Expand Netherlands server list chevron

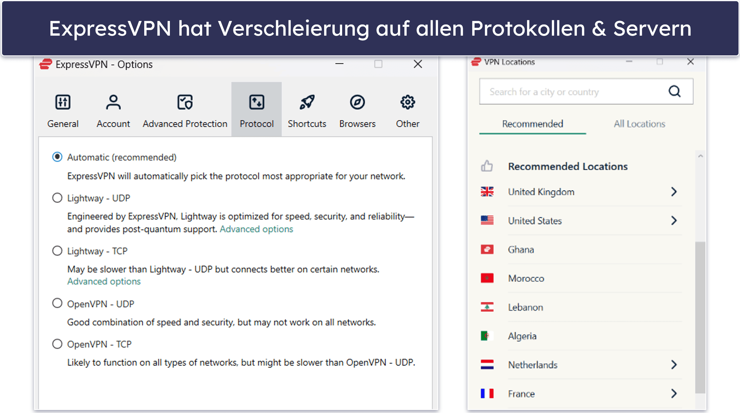click(674, 365)
